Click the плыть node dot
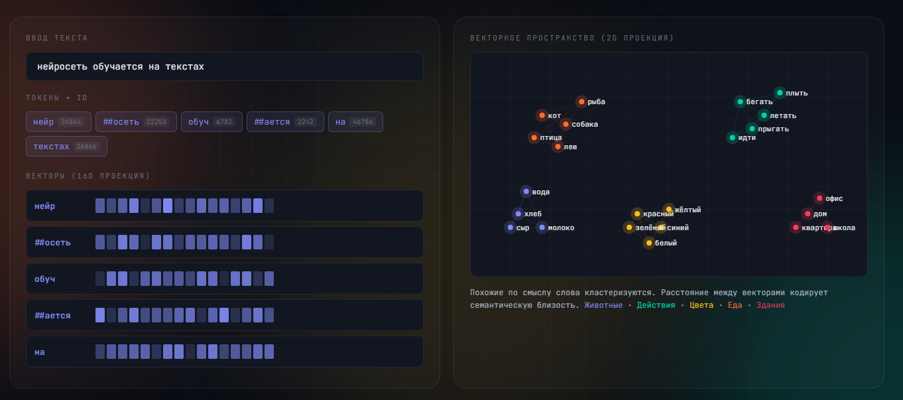Image resolution: width=903 pixels, height=400 pixels. click(x=780, y=93)
